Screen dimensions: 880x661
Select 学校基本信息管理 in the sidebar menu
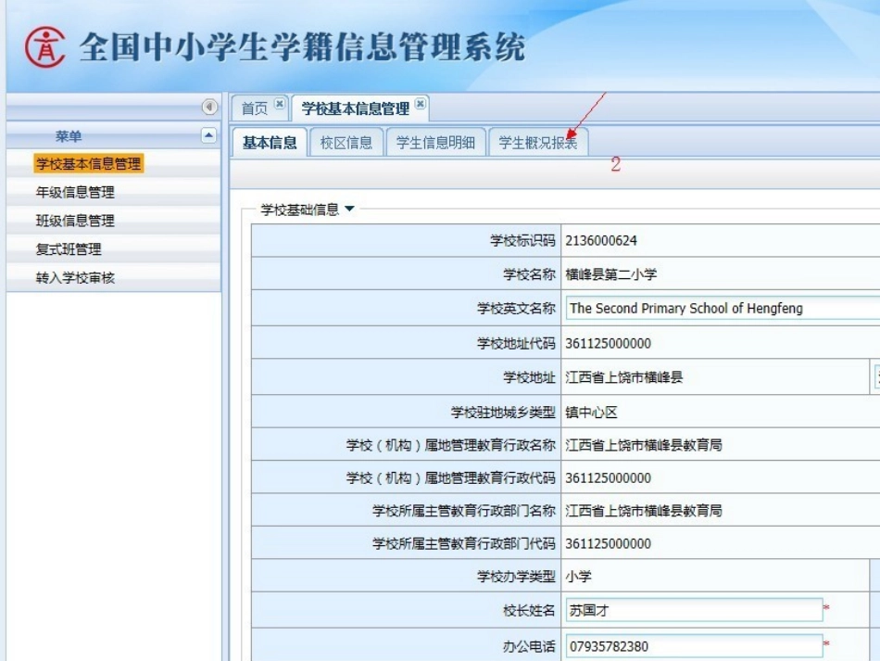click(89, 163)
